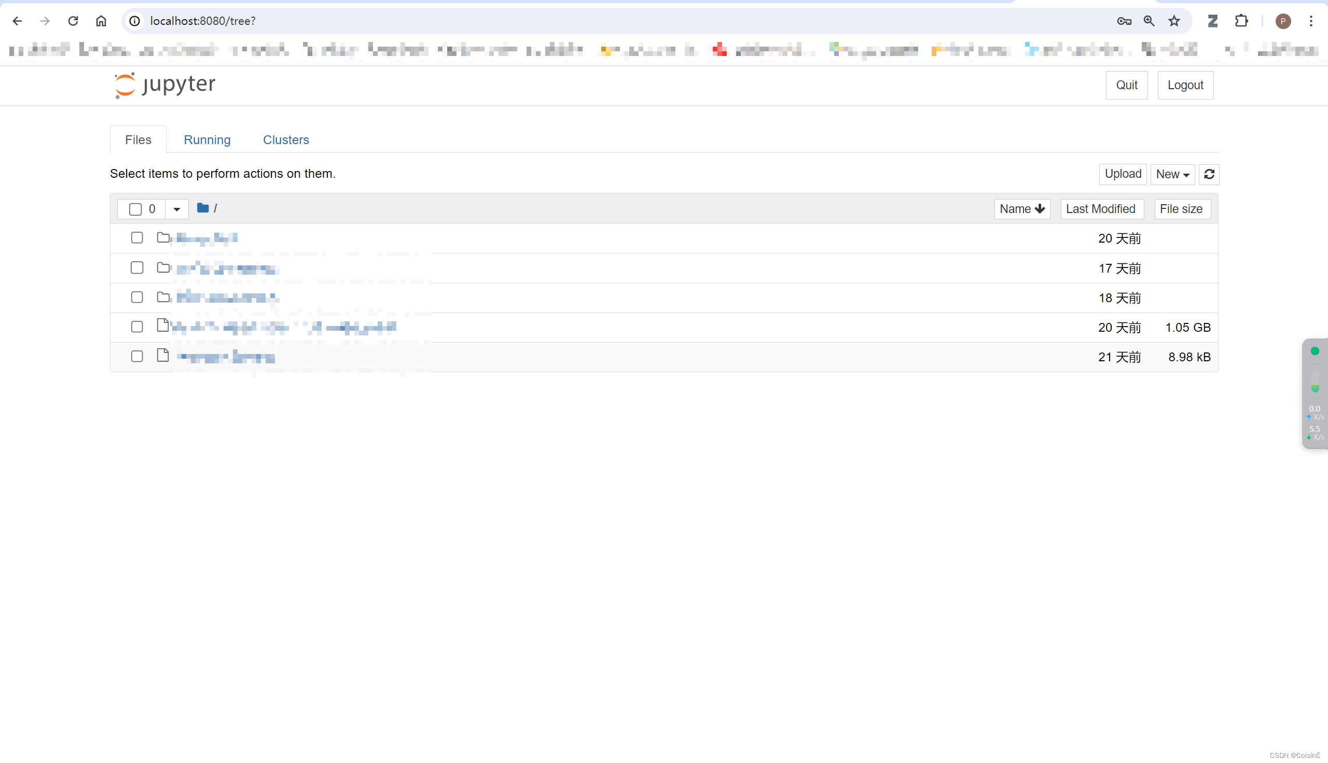Check the 1.05 GB file row
Image resolution: width=1328 pixels, height=763 pixels.
point(137,327)
